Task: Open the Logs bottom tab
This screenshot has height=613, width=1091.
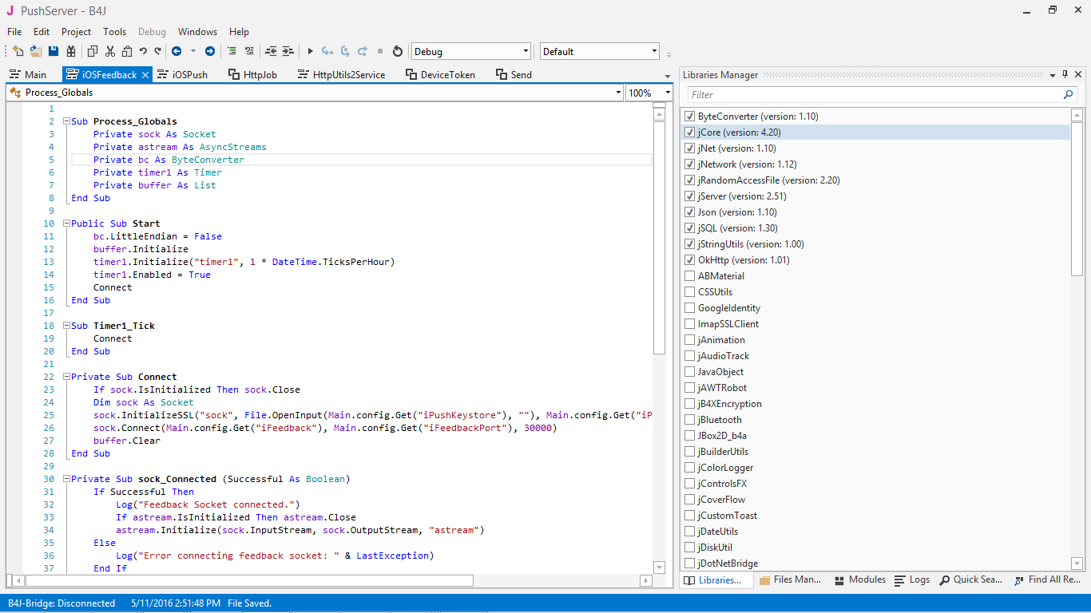Action: tap(912, 579)
